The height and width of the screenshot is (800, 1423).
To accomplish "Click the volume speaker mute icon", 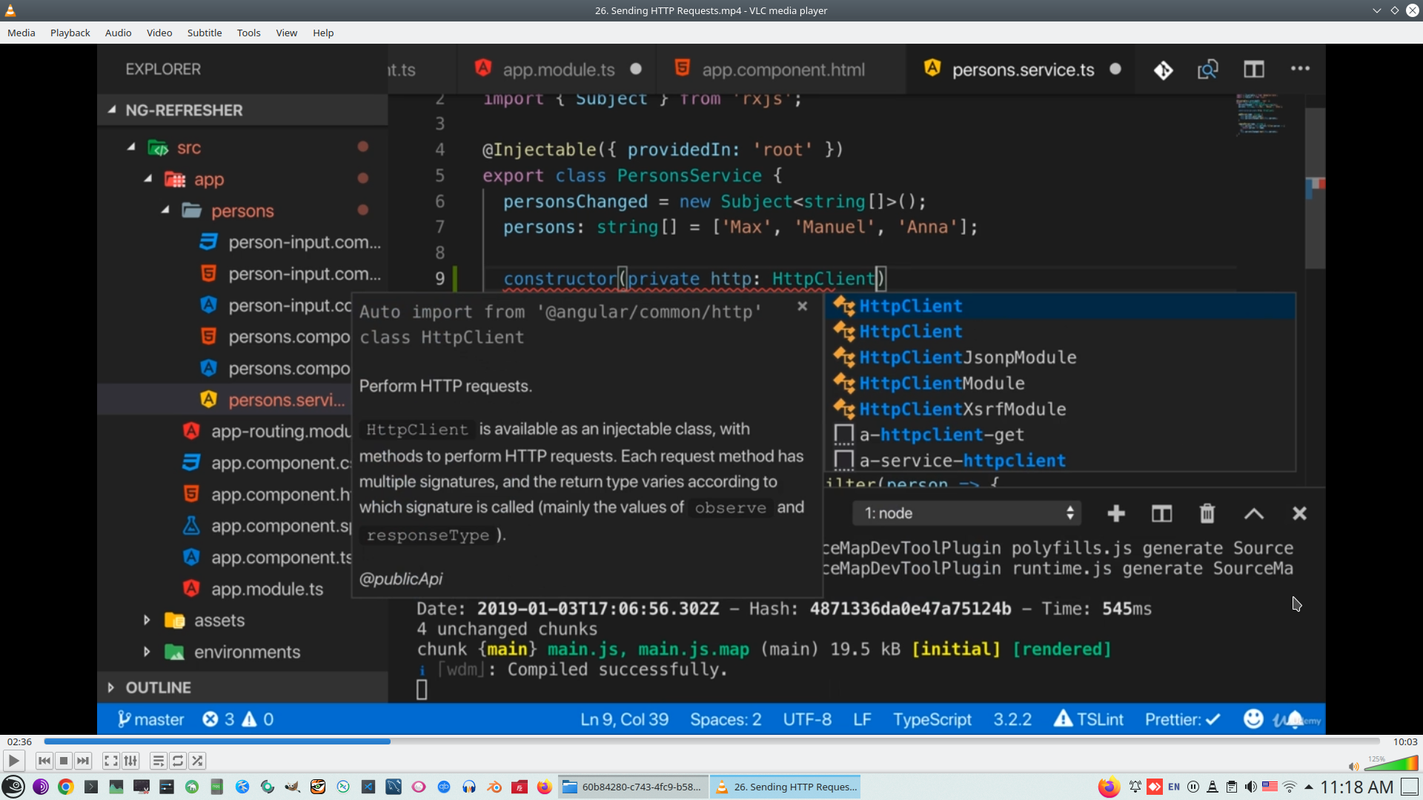I will 1353,767.
